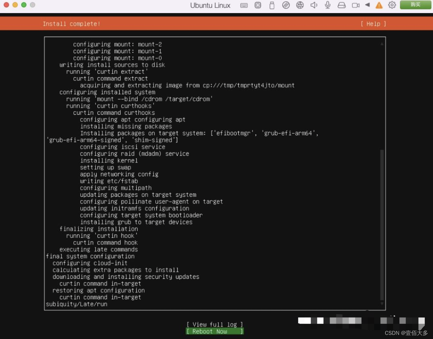The image size is (433, 339).
Task: Click the log line 'configuring iscsi service'
Action: (x=122, y=147)
